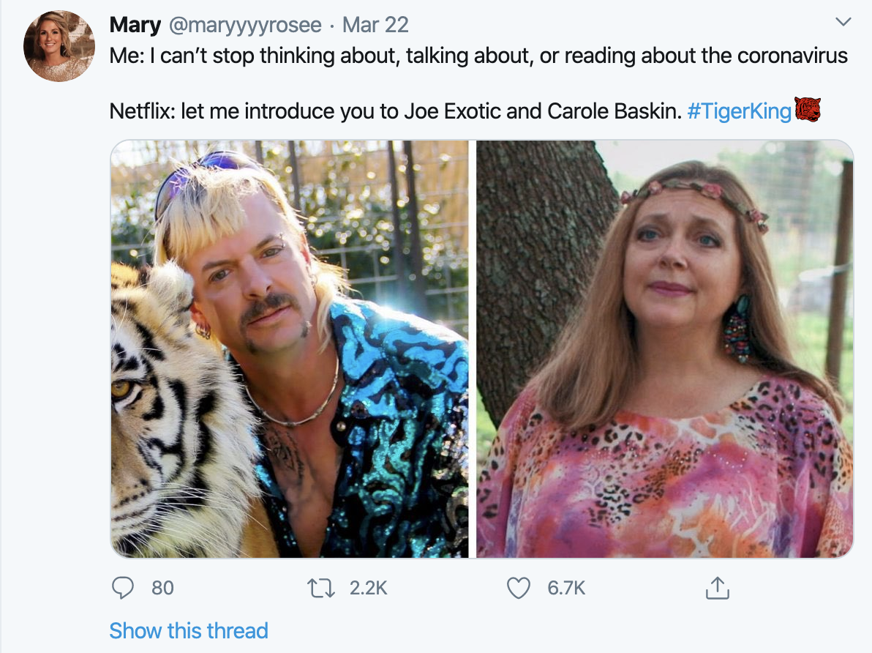Screen dimensions: 872x653
Task: Click the retweet count "2.2K"
Action: tap(368, 587)
